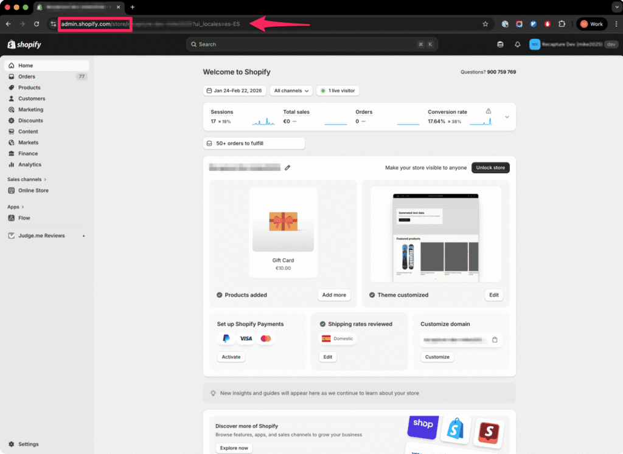623x454 pixels.
Task: Expand the analytics overview chevron
Action: (x=507, y=116)
